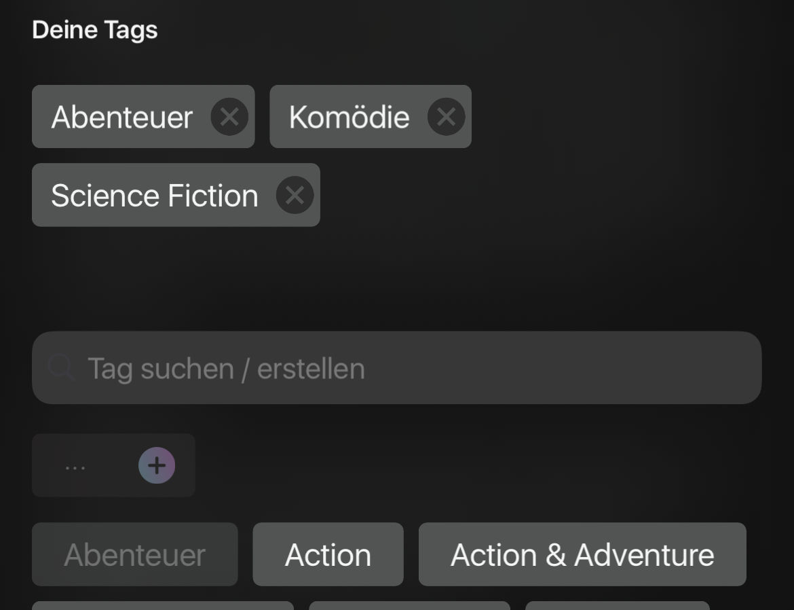Select the Action & Adventure suggestion
This screenshot has height=610, width=794.
(x=582, y=554)
